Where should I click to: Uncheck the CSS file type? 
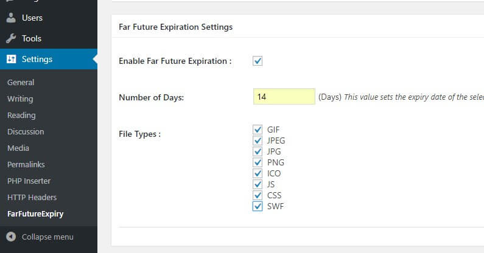(x=258, y=195)
